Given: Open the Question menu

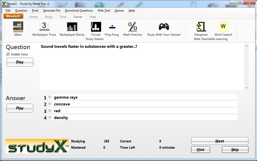Looking at the screenshot, I should (x=21, y=11).
